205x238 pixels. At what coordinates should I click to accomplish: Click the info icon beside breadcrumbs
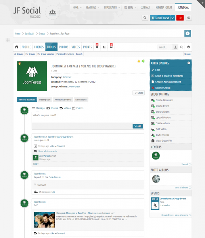(x=188, y=33)
